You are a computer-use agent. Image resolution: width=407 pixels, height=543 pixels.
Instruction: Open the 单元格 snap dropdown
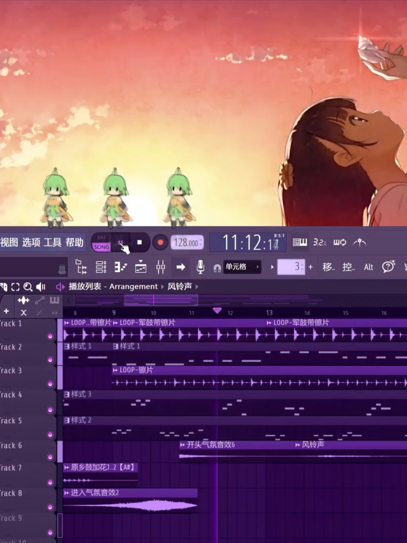click(x=242, y=267)
